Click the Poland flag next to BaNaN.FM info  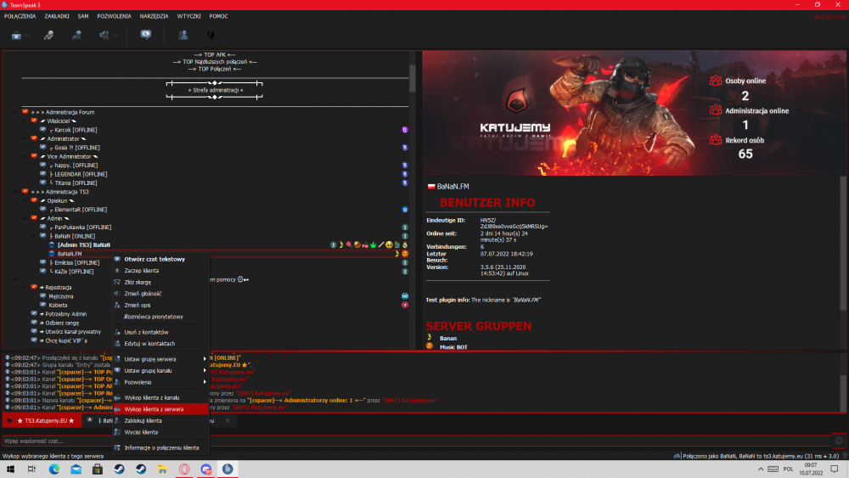coord(431,186)
